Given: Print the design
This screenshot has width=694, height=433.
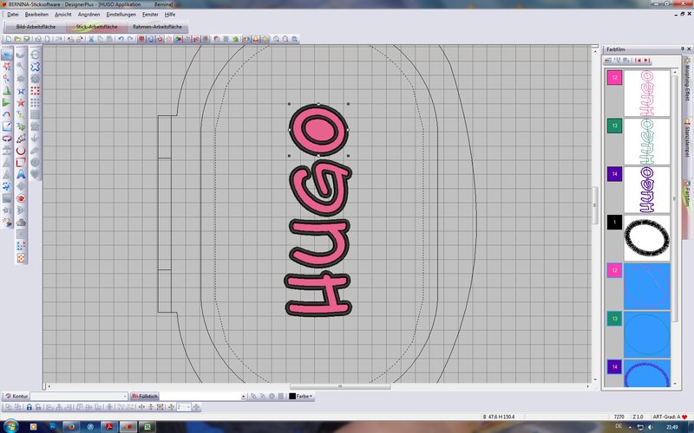Looking at the screenshot, I should coord(38,39).
